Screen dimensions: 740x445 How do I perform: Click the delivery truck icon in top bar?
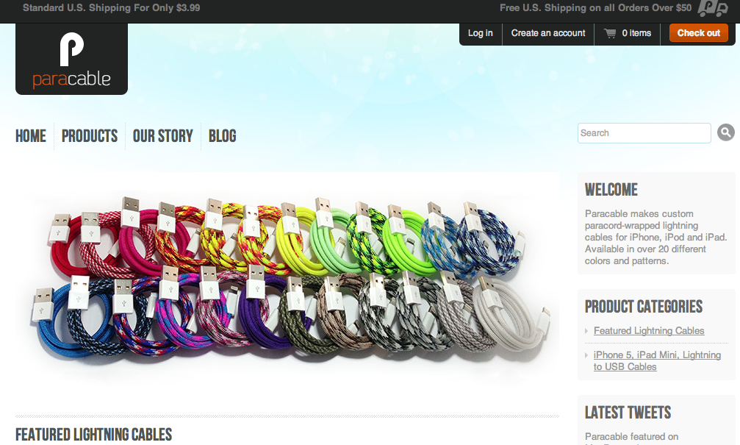point(713,8)
